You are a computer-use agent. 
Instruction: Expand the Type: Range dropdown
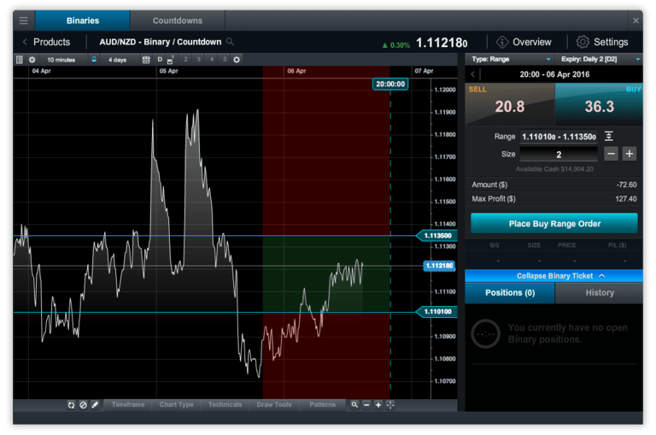pyautogui.click(x=510, y=59)
